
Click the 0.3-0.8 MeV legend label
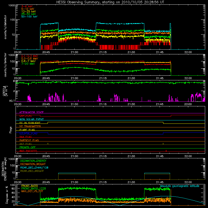[x=30, y=58]
